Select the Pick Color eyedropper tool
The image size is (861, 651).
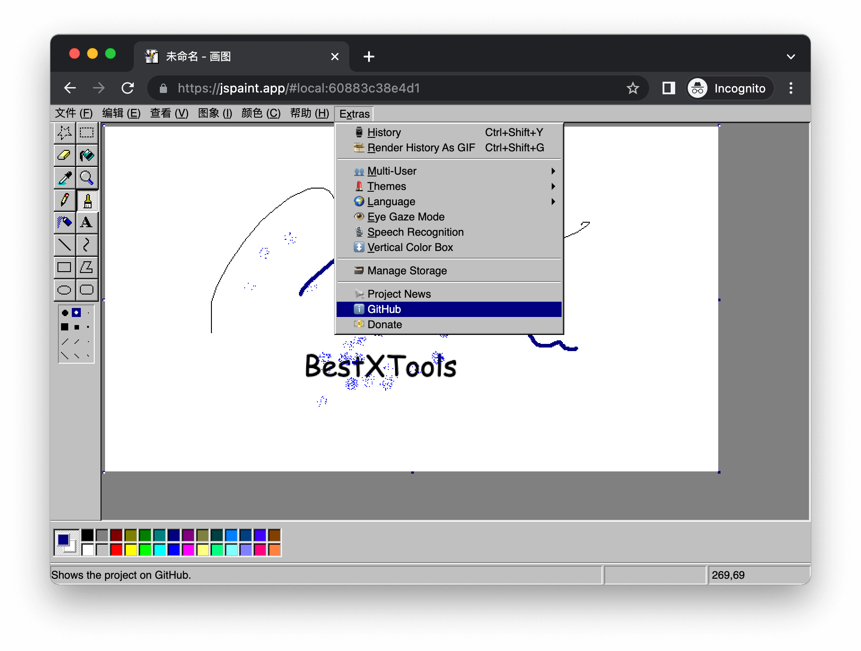[x=65, y=178]
